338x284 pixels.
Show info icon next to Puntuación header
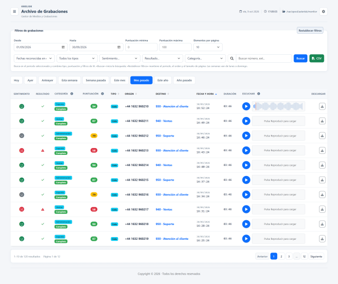click(x=102, y=94)
